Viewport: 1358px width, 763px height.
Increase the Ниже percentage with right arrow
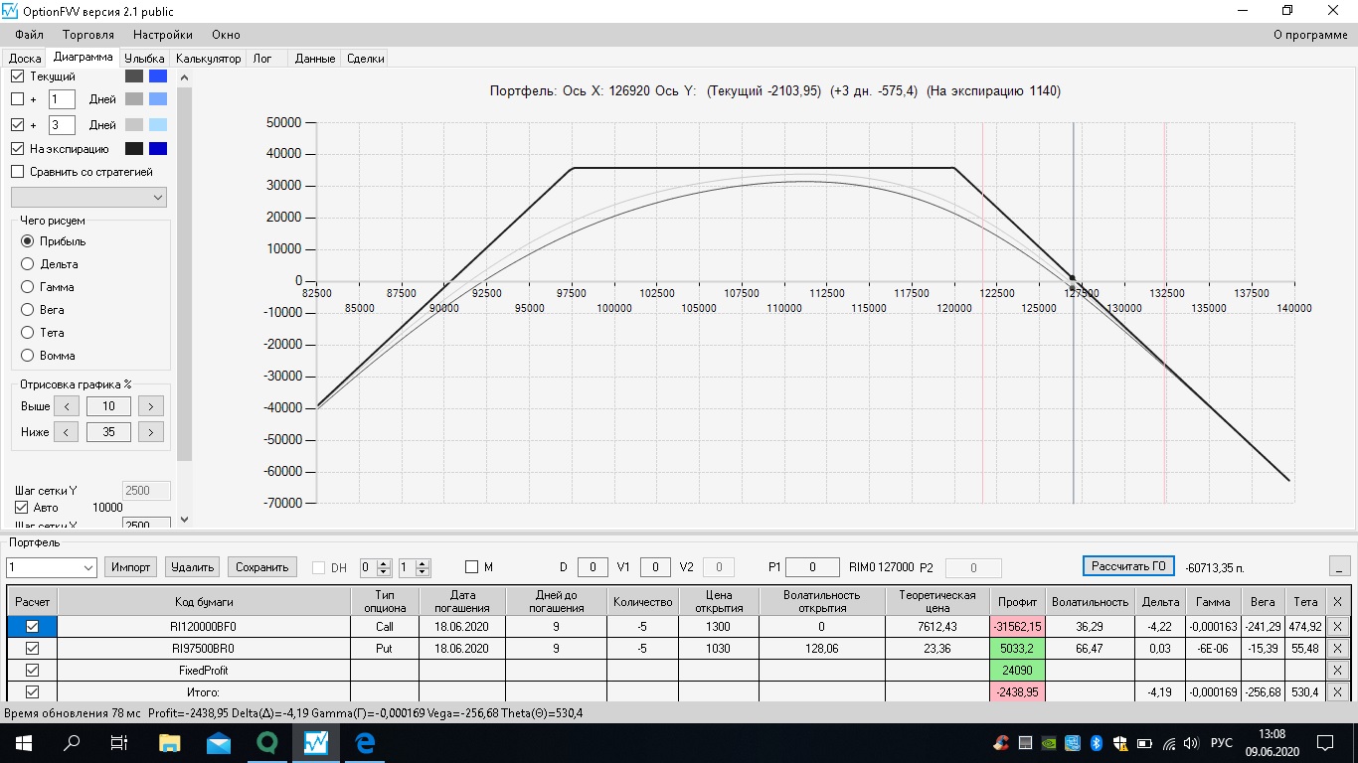[151, 432]
